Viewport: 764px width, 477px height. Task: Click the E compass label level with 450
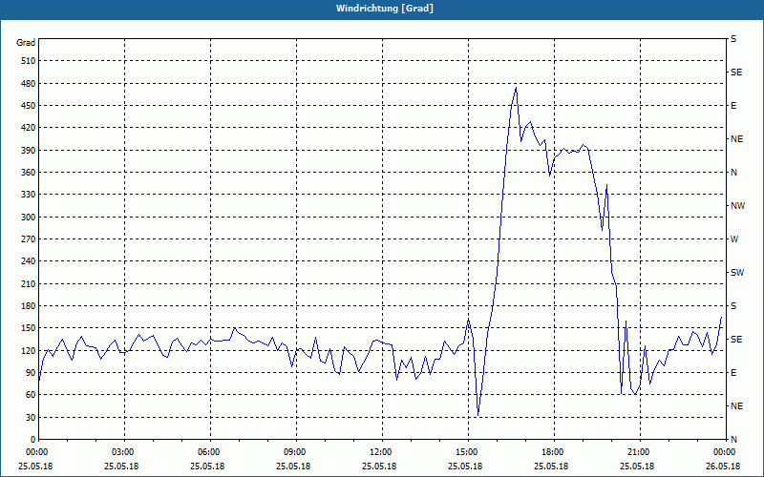pos(733,106)
